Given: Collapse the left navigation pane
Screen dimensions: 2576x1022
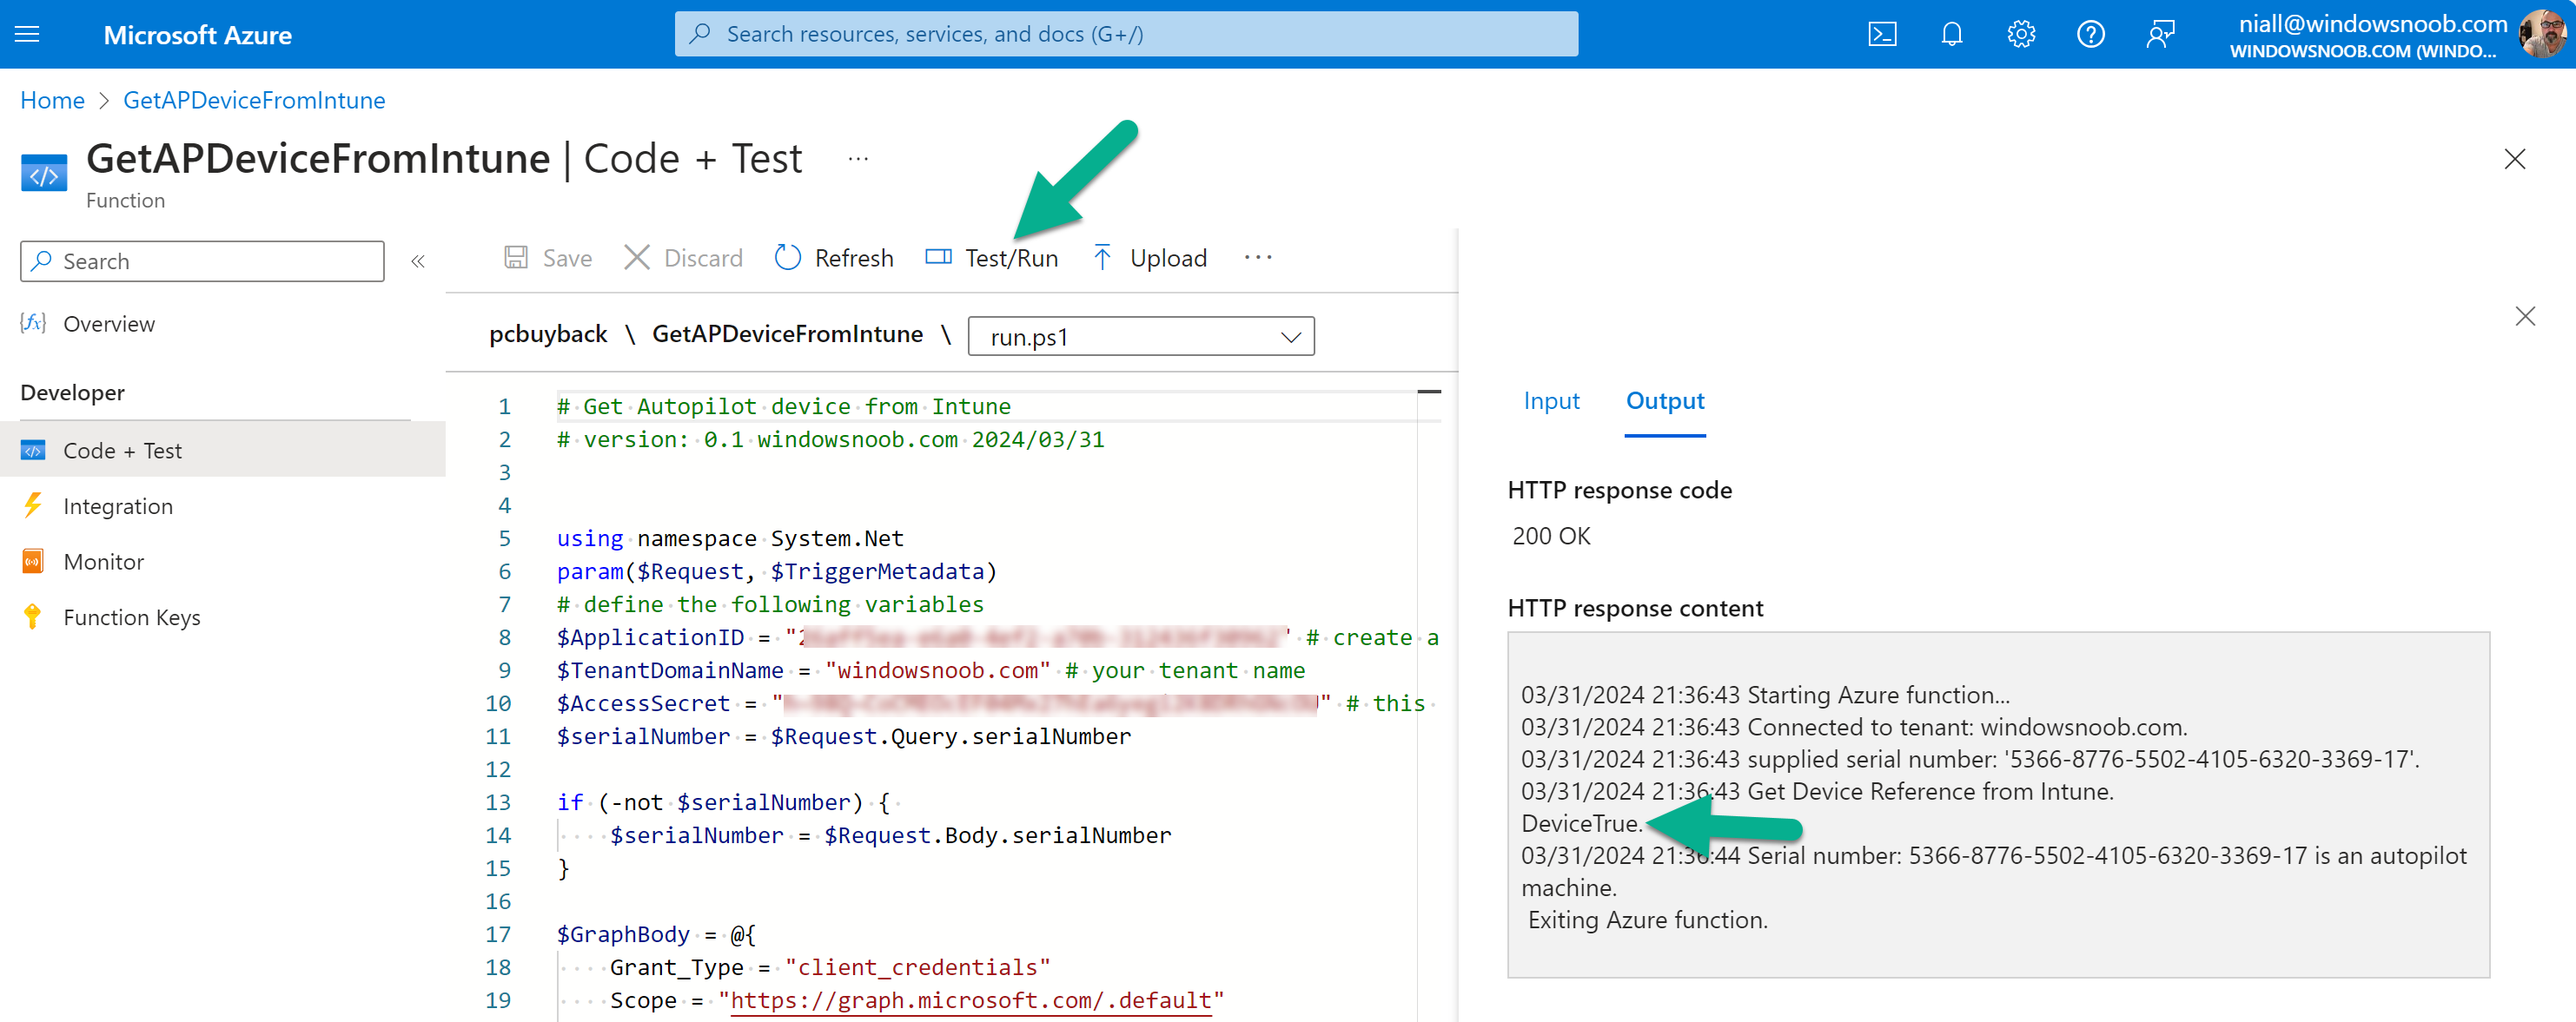Looking at the screenshot, I should pyautogui.click(x=418, y=261).
